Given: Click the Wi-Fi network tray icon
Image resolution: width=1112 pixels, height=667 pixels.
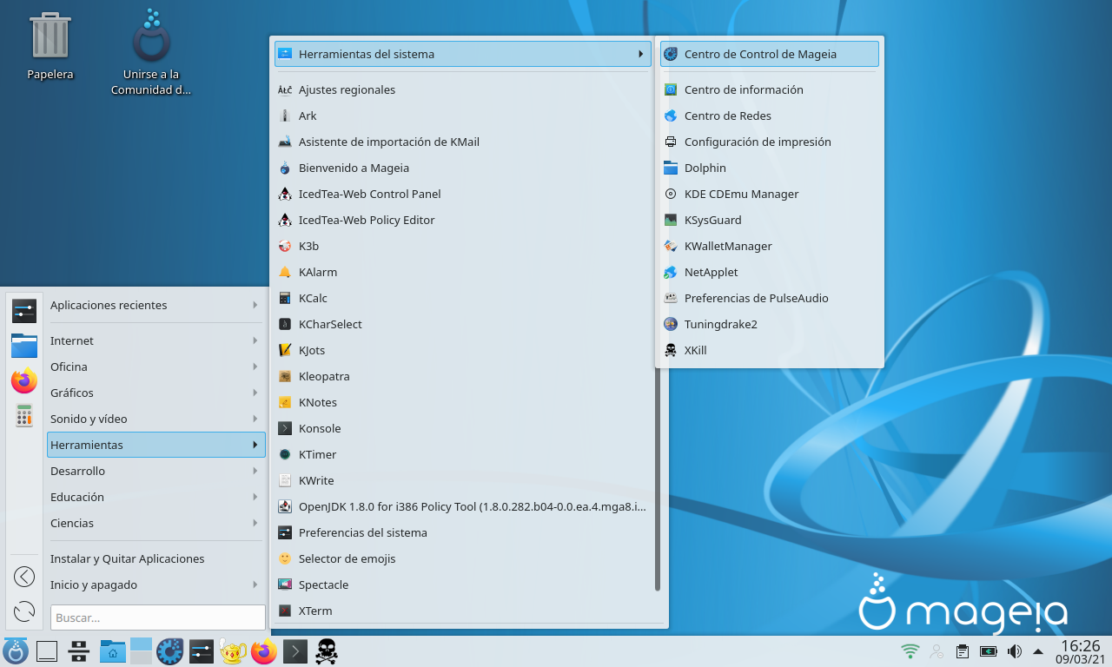Looking at the screenshot, I should 910,650.
